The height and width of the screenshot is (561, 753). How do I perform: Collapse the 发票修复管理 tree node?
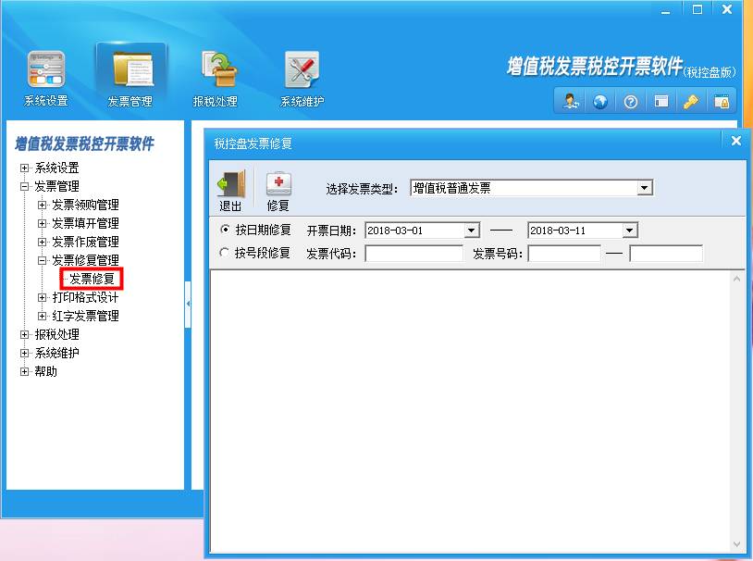[x=43, y=260]
